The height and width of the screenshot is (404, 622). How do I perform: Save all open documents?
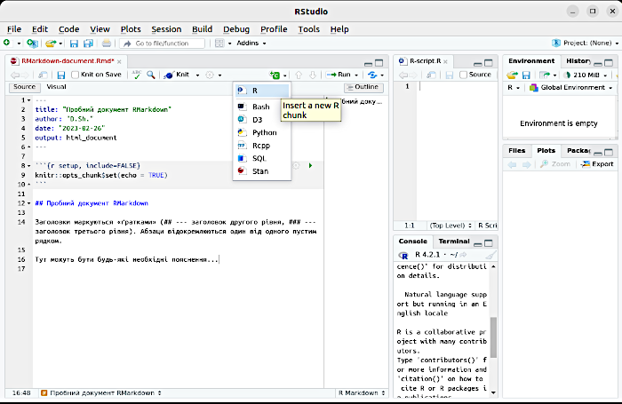click(x=88, y=44)
